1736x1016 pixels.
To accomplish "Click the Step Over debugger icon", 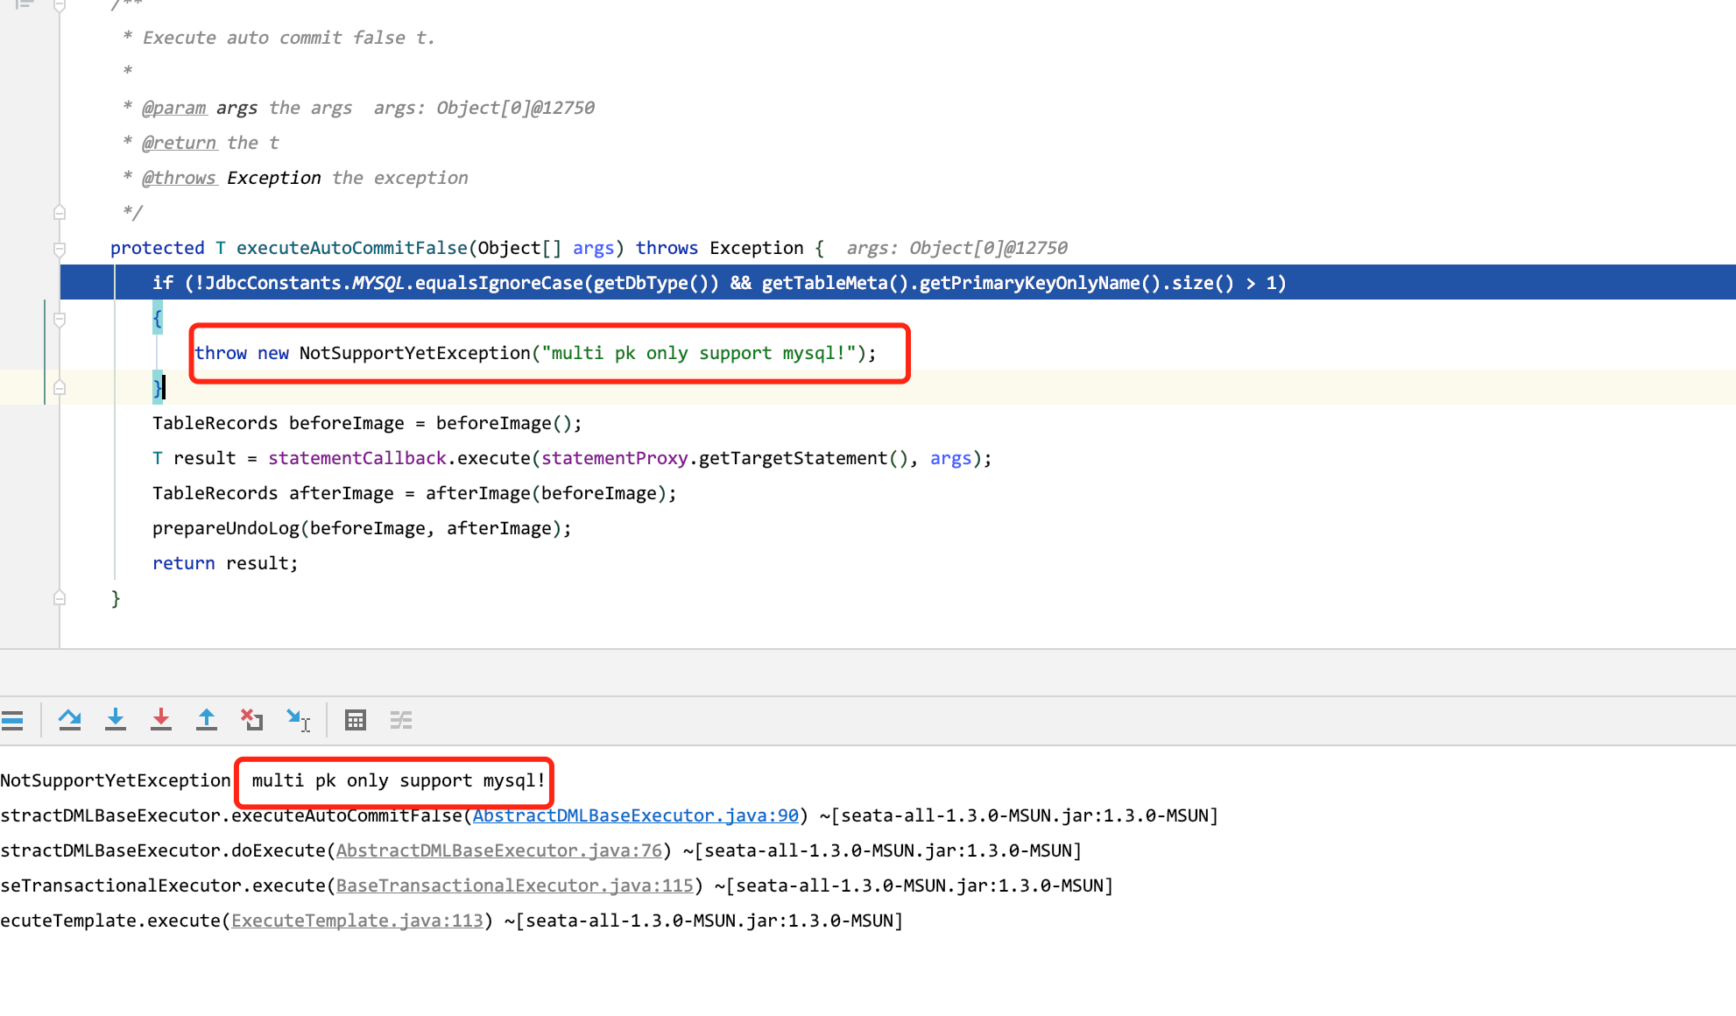I will [x=70, y=721].
